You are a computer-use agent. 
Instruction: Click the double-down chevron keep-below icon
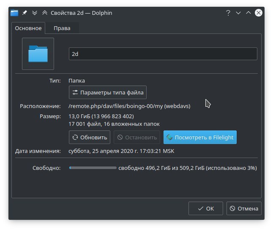tap(35, 13)
